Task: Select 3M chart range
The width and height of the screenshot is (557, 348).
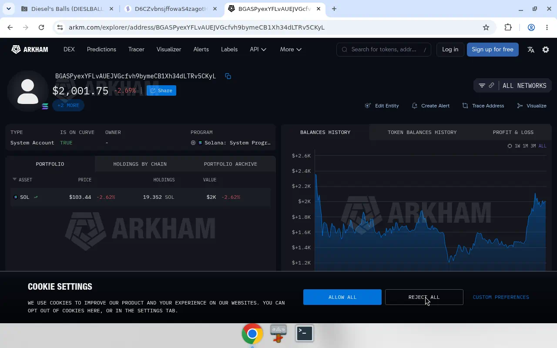Action: pos(533,146)
